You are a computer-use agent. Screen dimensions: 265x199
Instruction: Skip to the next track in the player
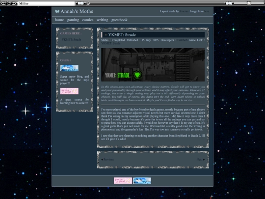coord(14,3)
